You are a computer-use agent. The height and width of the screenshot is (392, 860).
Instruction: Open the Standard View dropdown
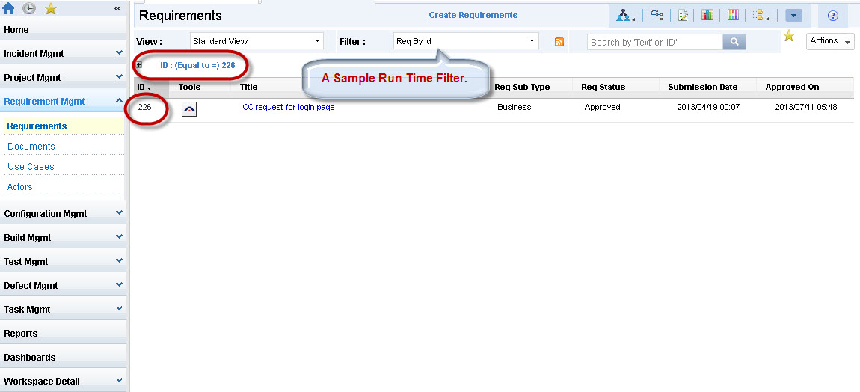257,41
